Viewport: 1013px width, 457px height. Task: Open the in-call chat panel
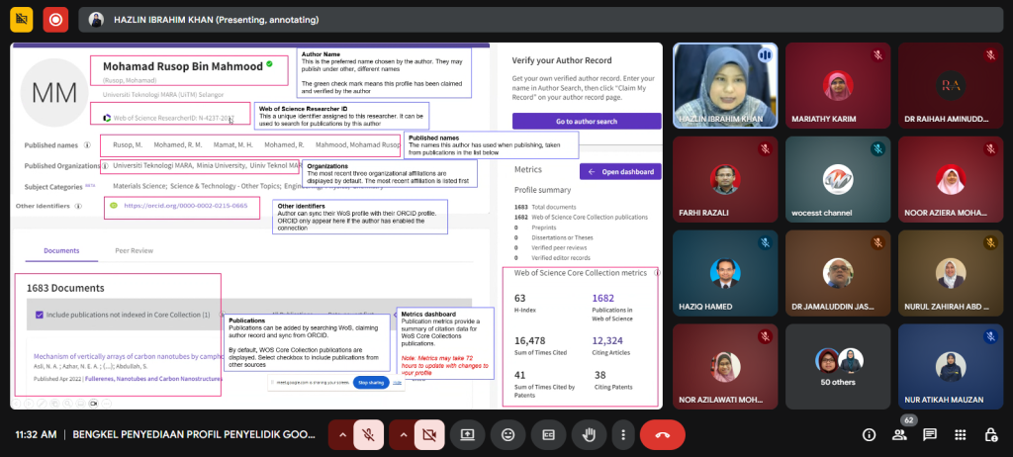[930, 434]
